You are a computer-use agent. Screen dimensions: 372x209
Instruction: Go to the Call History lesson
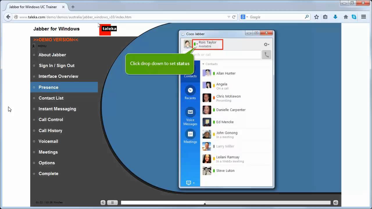click(50, 131)
